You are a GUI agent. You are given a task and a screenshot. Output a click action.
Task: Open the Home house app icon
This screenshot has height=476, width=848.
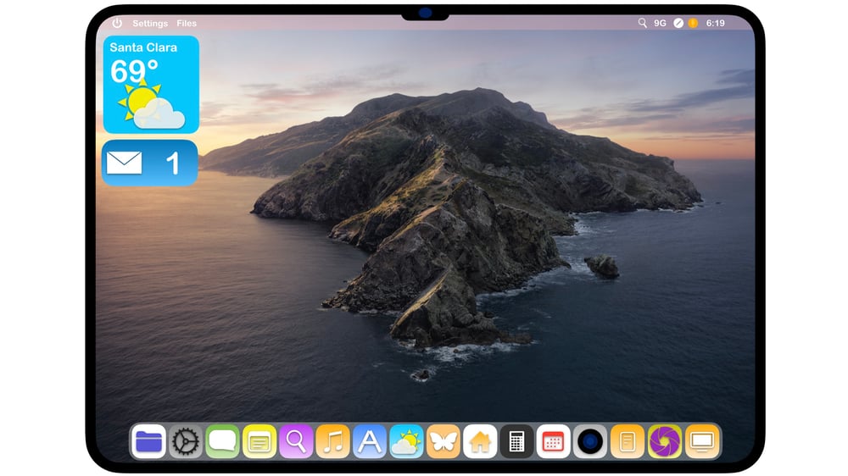click(480, 441)
